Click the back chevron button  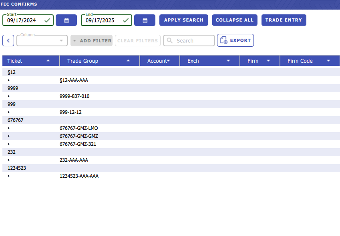8,41
